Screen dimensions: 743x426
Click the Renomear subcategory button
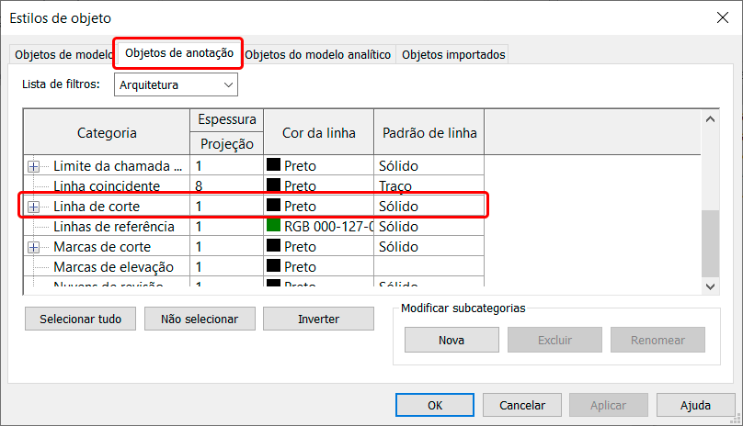pyautogui.click(x=657, y=340)
